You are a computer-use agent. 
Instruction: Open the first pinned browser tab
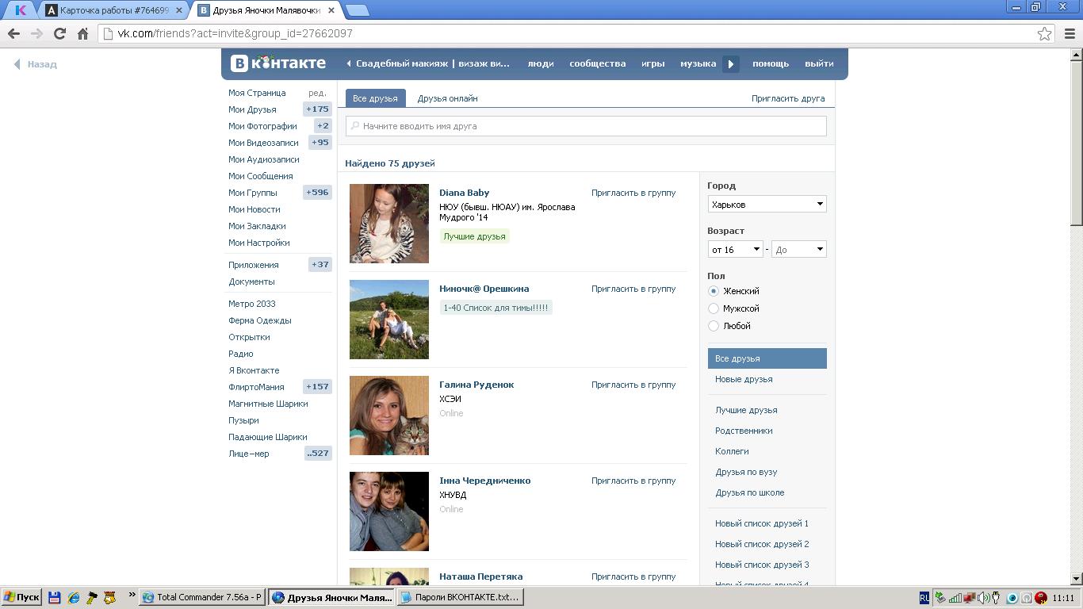[20, 10]
